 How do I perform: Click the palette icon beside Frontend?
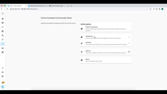[x=82, y=43]
